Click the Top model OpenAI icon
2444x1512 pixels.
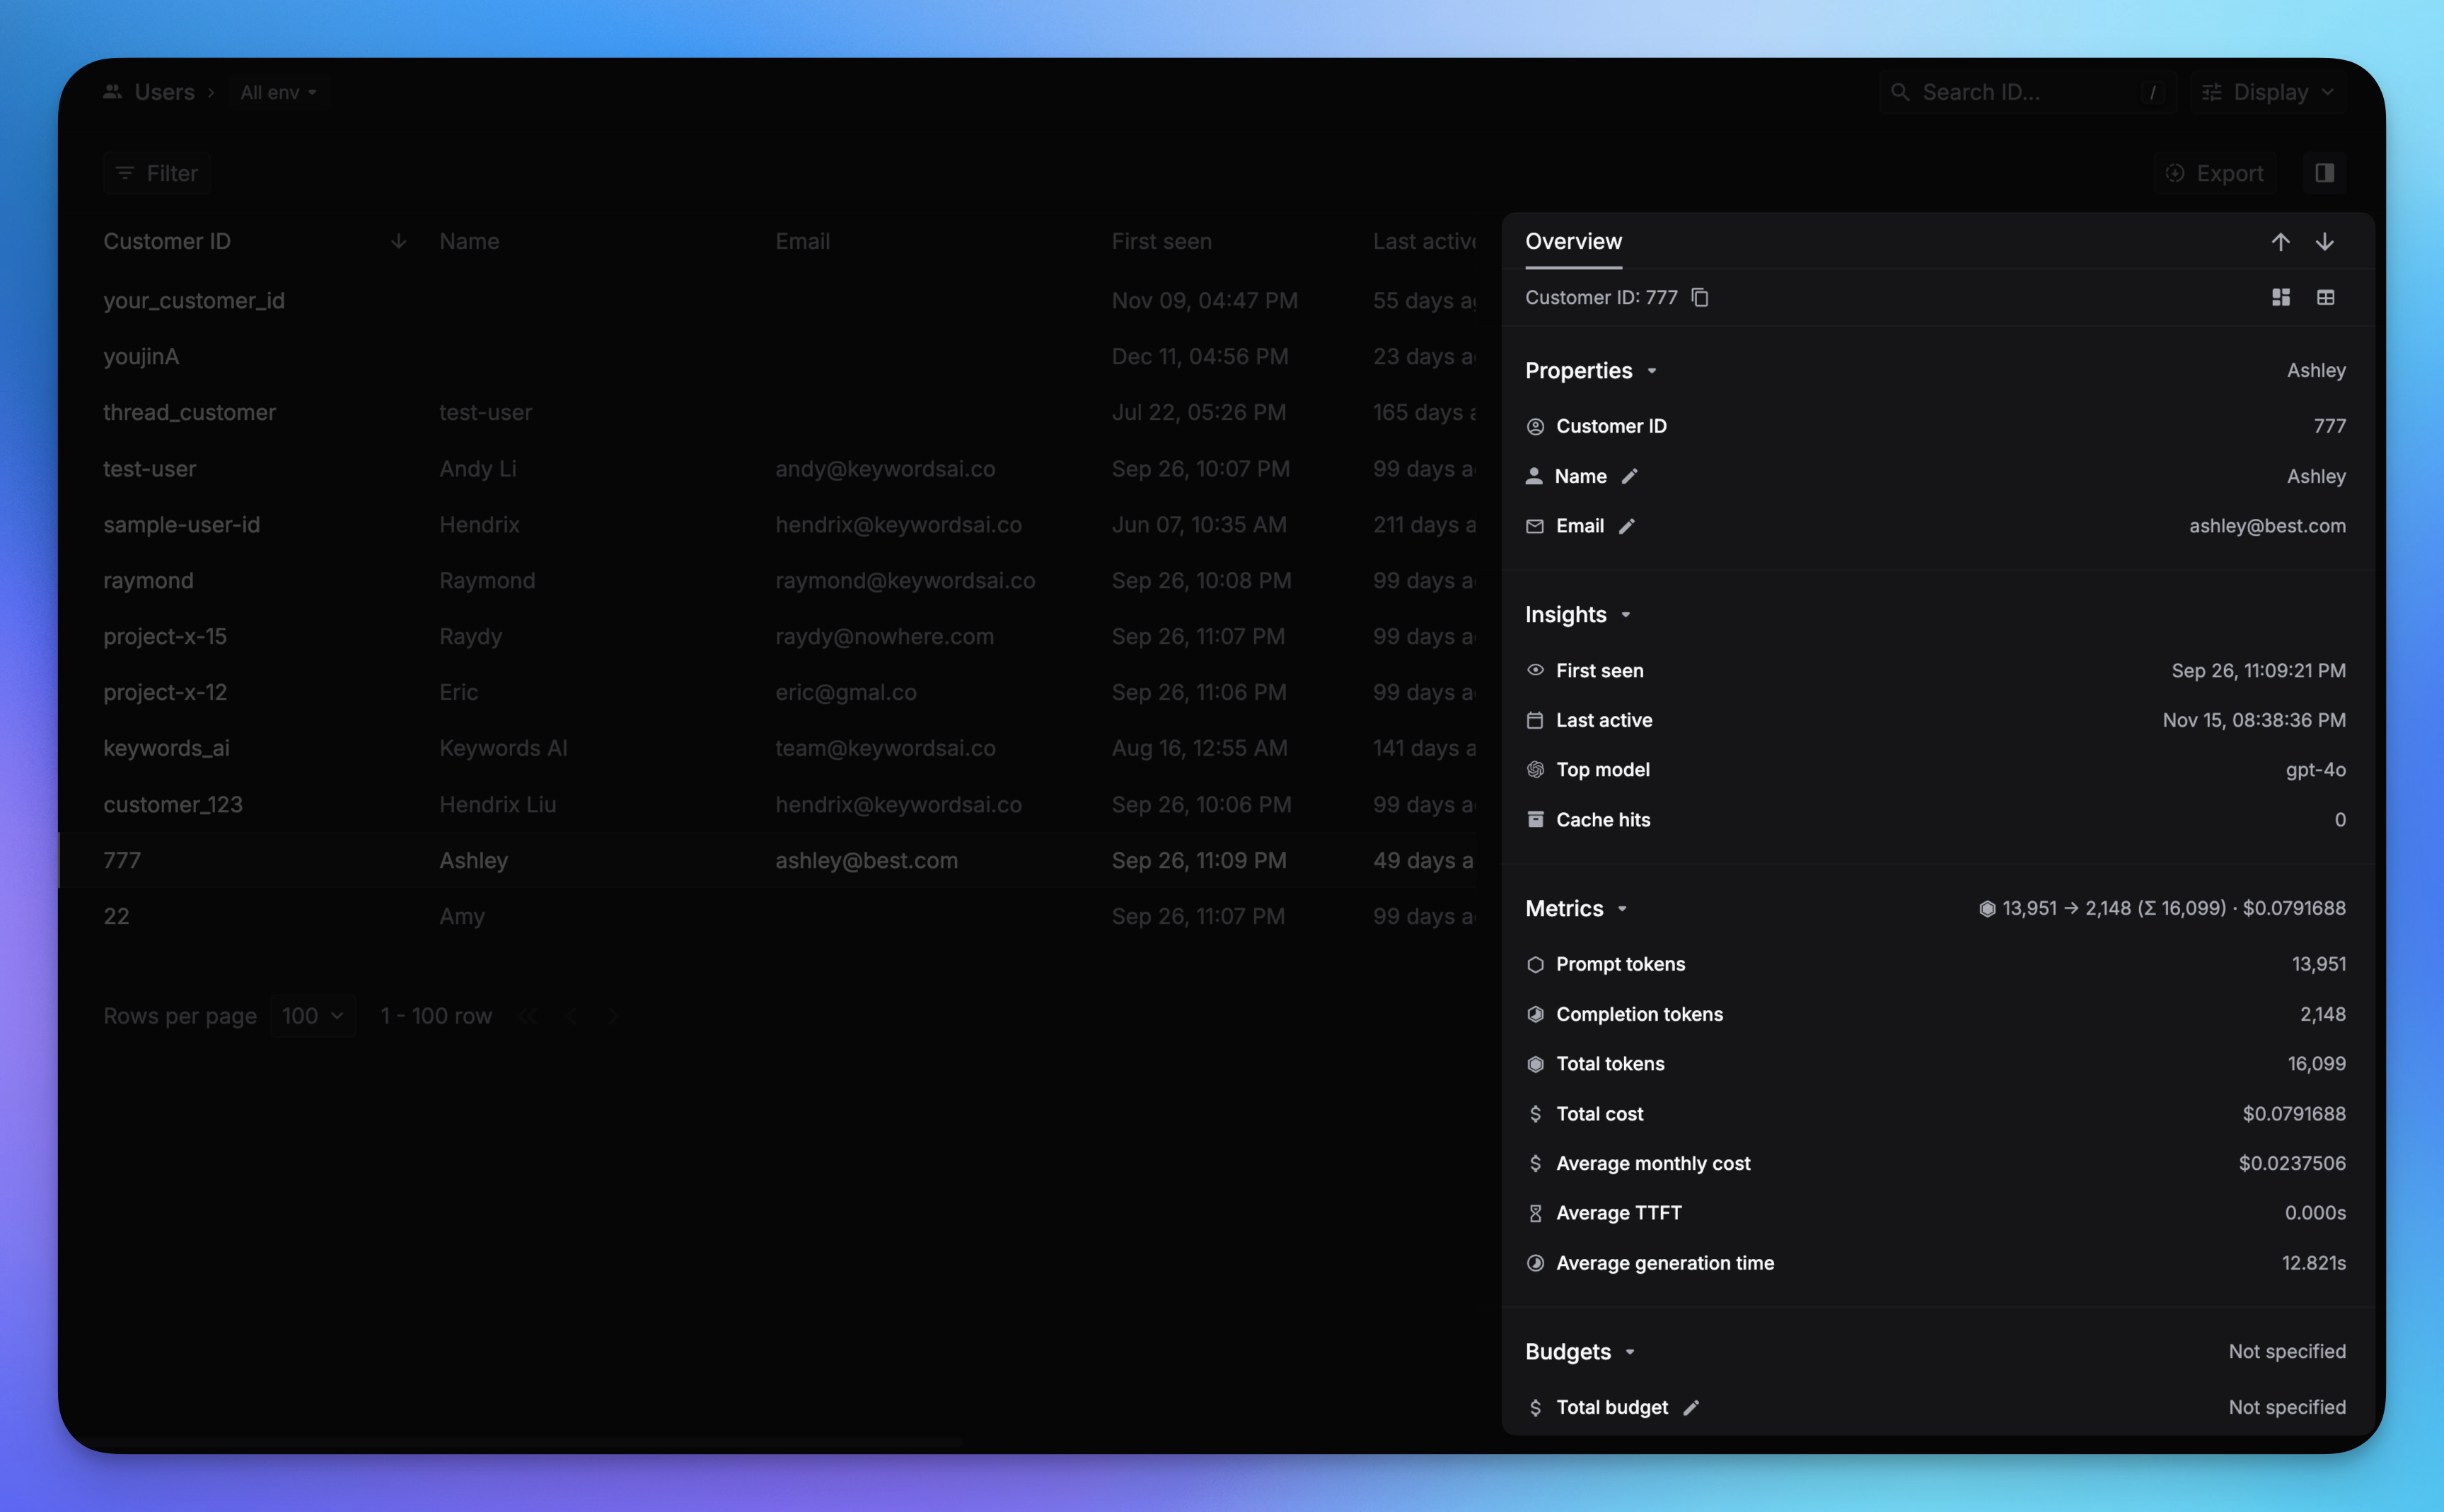[1534, 769]
